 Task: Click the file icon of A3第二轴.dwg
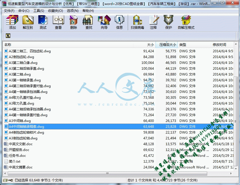(x=6, y=74)
